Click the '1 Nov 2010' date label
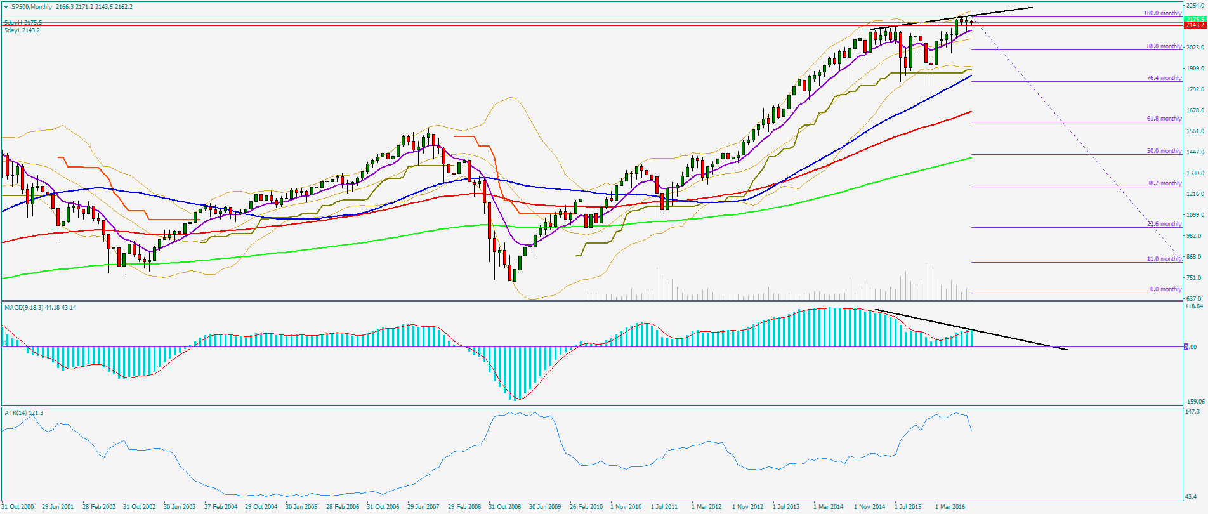This screenshot has height=514, width=1208. (x=626, y=507)
